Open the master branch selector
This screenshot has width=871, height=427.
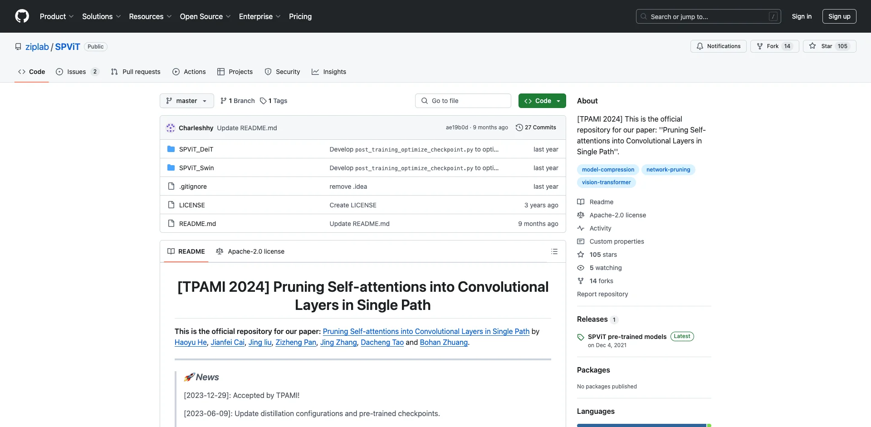[x=187, y=101]
